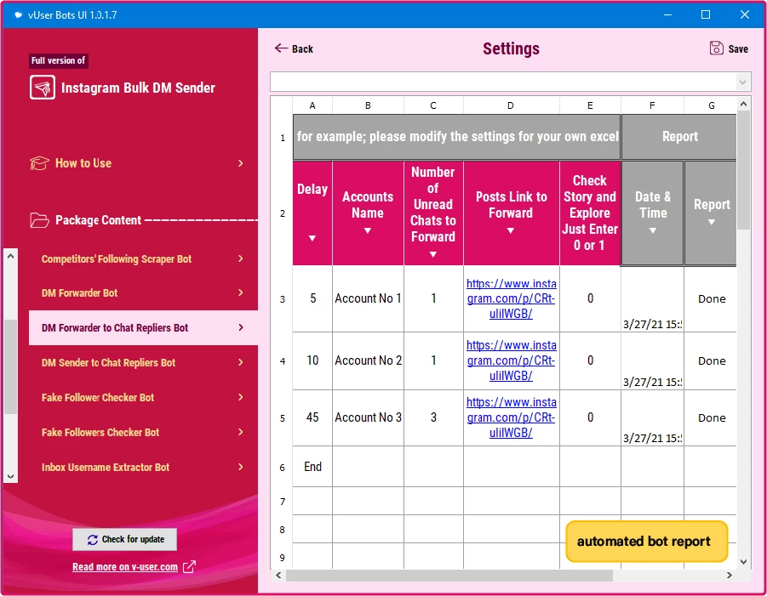This screenshot has width=767, height=596.
Task: Select the Delay value 10 cell
Action: tap(312, 360)
